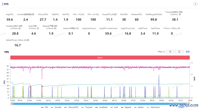Click the left handle of time range slider
200x109 pixels.
(x=12, y=104)
